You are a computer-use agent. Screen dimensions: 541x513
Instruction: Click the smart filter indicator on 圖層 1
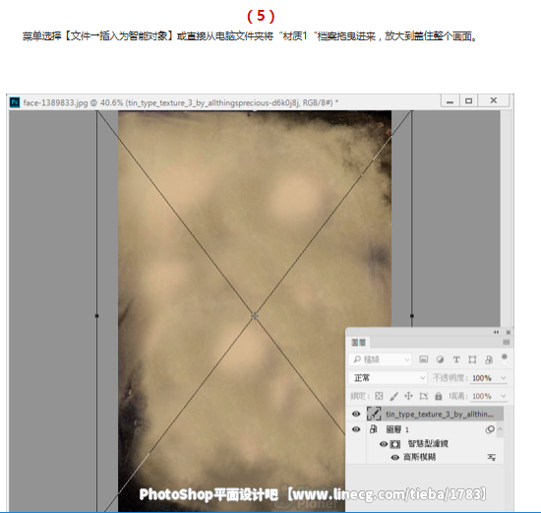[490, 429]
